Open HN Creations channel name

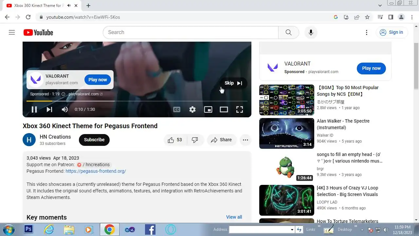coord(55,137)
